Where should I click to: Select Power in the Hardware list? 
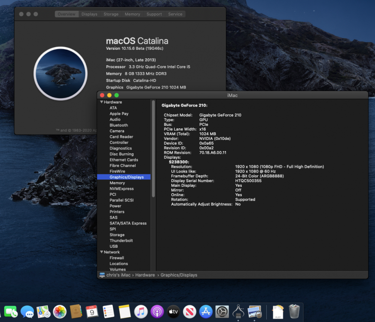click(116, 206)
